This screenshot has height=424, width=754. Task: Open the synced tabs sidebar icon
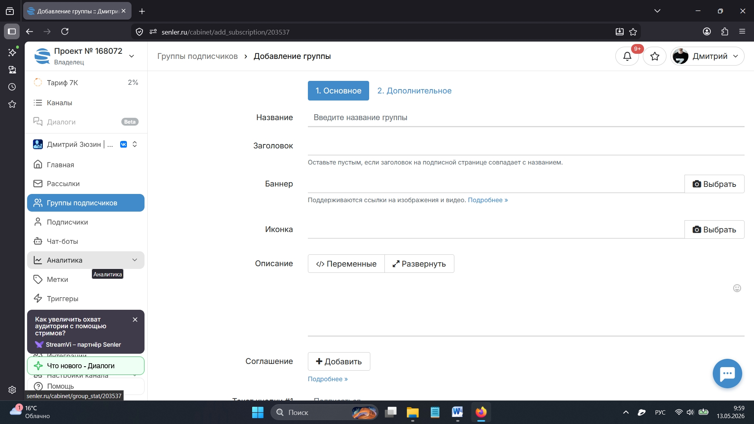point(12,69)
